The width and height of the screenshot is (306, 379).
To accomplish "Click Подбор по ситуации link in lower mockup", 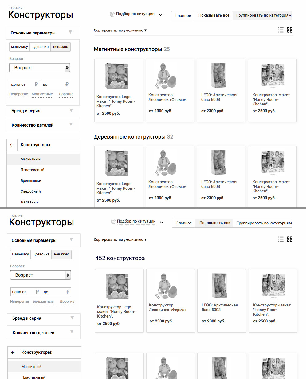I will pyautogui.click(x=136, y=222).
